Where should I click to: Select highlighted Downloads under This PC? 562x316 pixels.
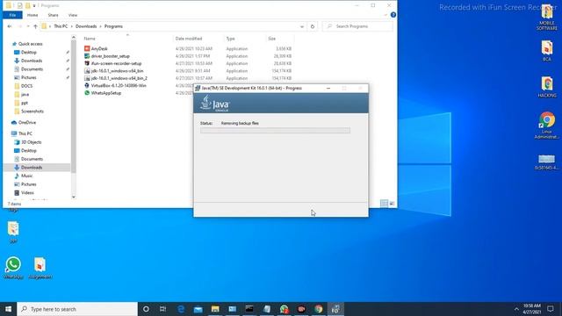(32, 168)
